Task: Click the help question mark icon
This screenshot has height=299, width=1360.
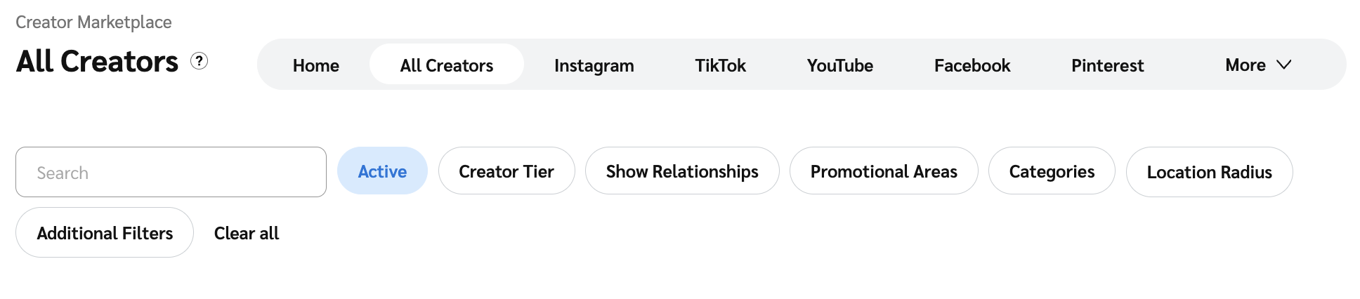Action: point(200,61)
